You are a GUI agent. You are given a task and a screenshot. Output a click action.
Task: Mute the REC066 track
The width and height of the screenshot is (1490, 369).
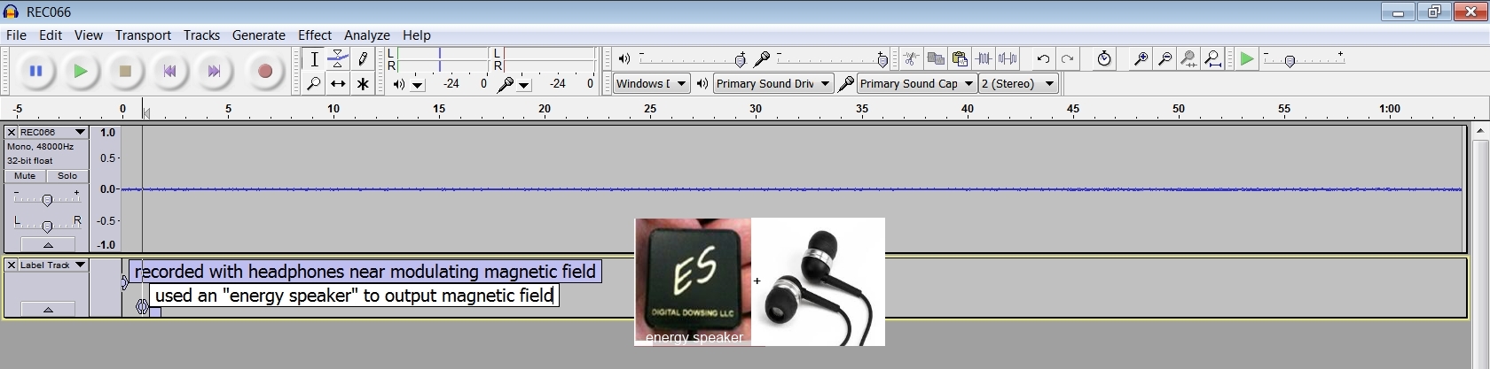(25, 176)
